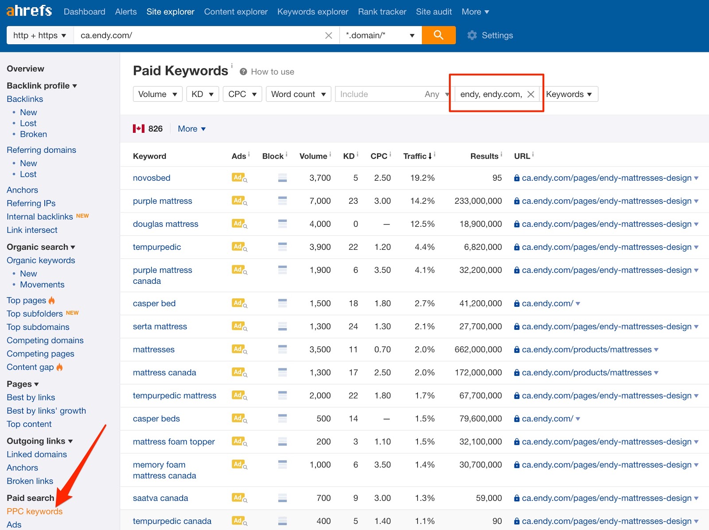Open Settings via the gear icon

pyautogui.click(x=472, y=35)
